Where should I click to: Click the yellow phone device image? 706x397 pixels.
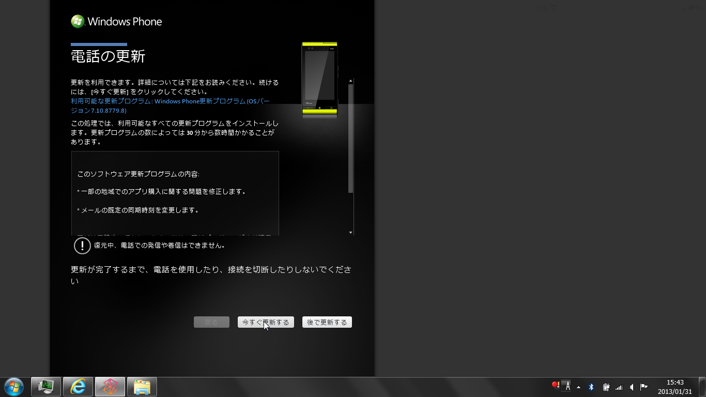[319, 79]
